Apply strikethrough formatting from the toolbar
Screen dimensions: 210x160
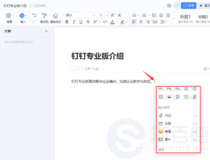click(x=88, y=22)
